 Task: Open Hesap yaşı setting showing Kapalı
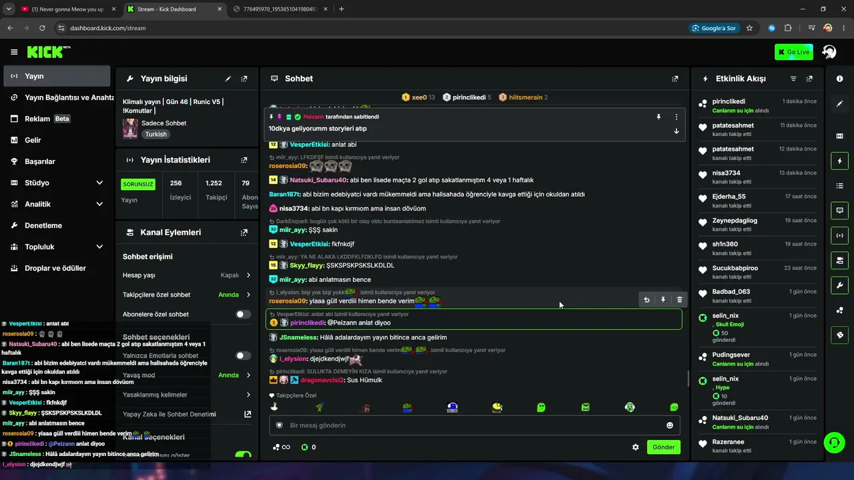coord(187,275)
